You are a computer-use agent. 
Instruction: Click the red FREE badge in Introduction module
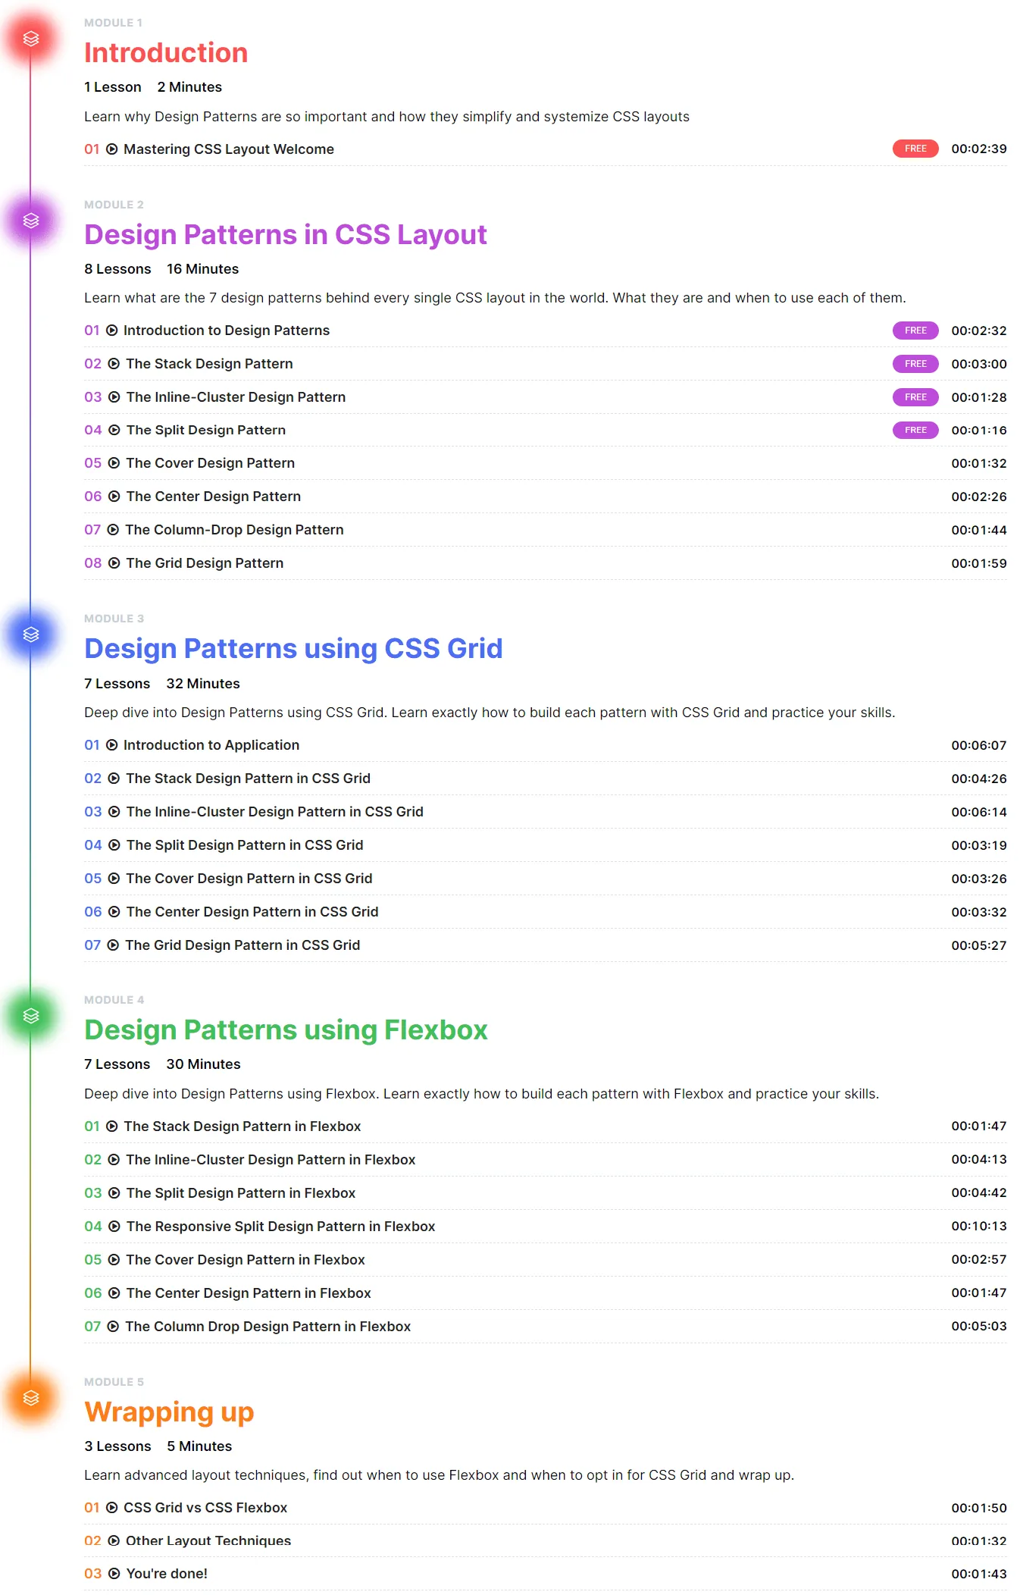click(x=915, y=149)
